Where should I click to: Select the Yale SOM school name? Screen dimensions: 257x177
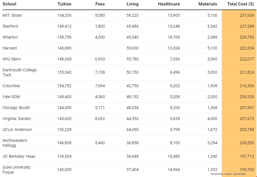(x=11, y=97)
